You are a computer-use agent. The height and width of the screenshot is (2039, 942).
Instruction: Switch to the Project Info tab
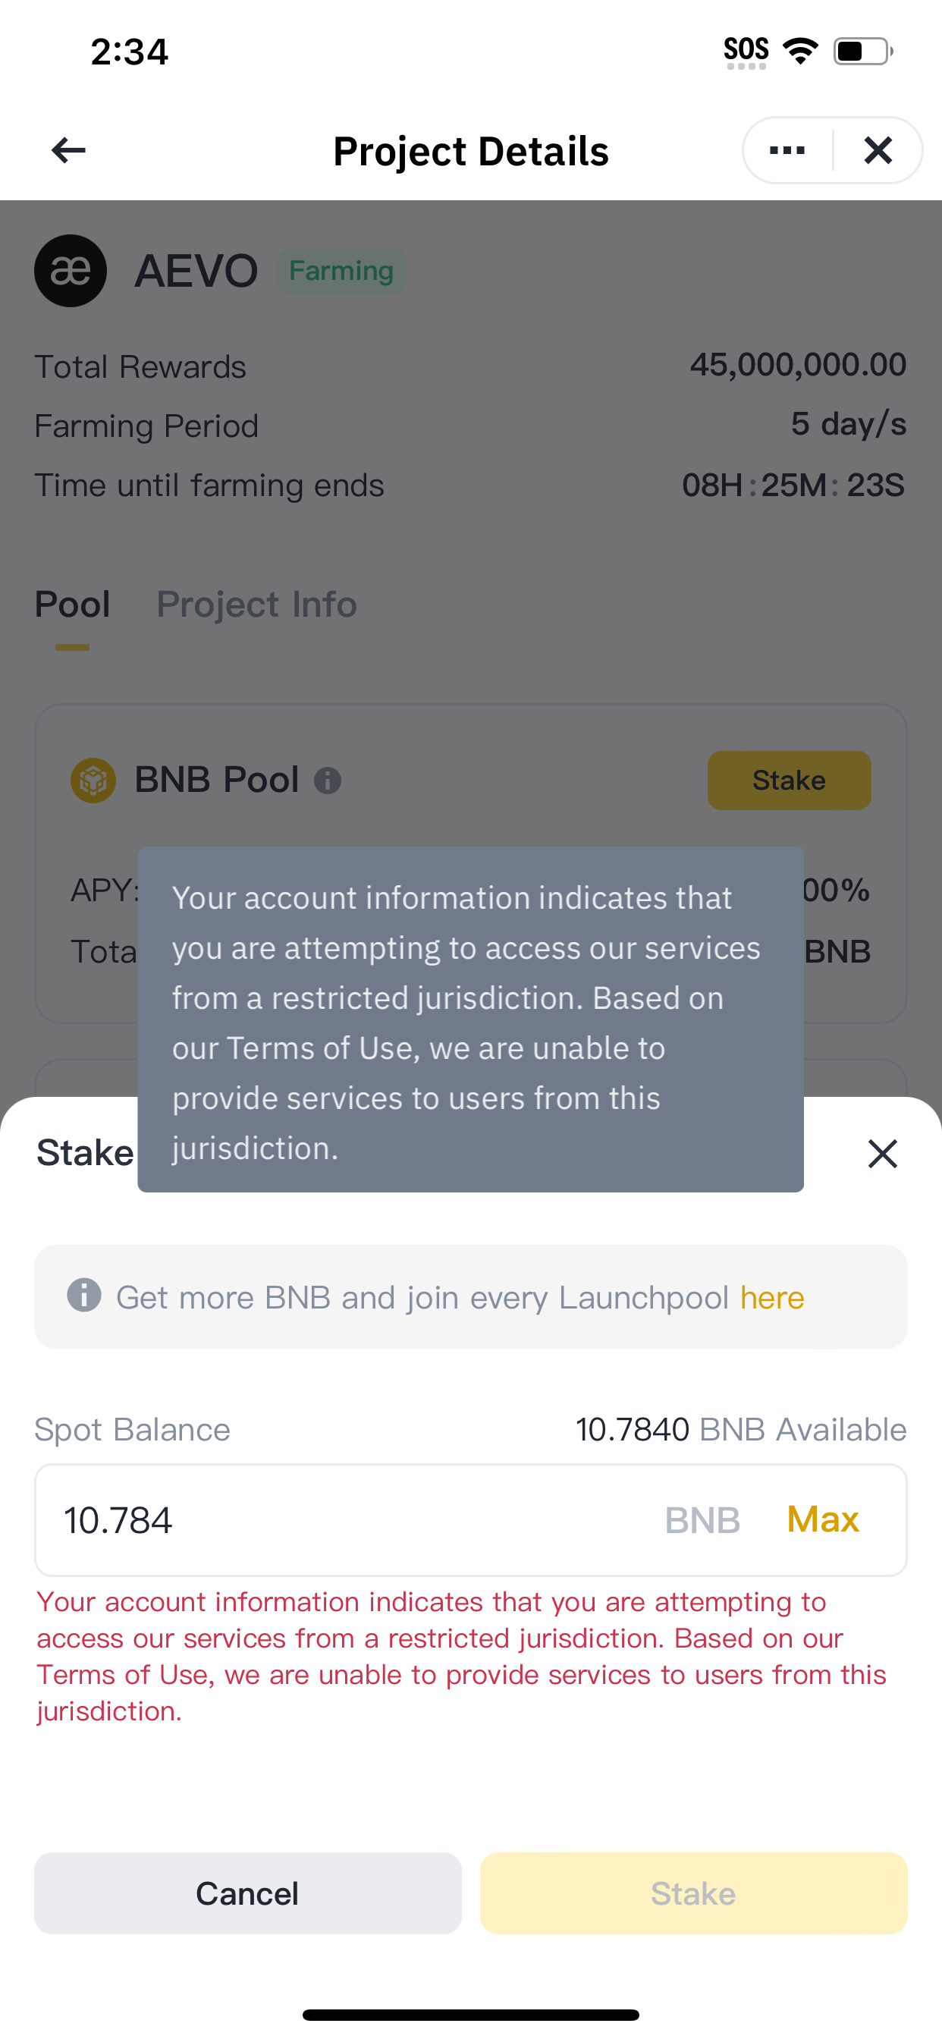point(256,605)
